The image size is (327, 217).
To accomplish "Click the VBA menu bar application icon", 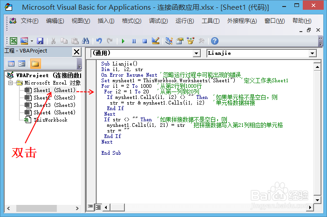I will pos(13,20).
